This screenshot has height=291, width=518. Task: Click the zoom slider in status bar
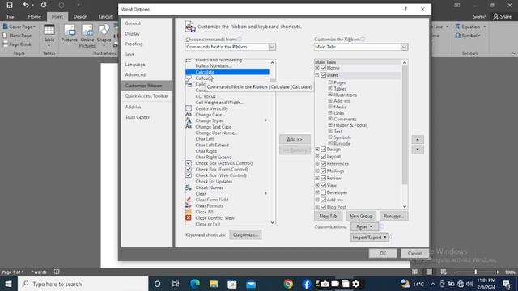point(476,272)
